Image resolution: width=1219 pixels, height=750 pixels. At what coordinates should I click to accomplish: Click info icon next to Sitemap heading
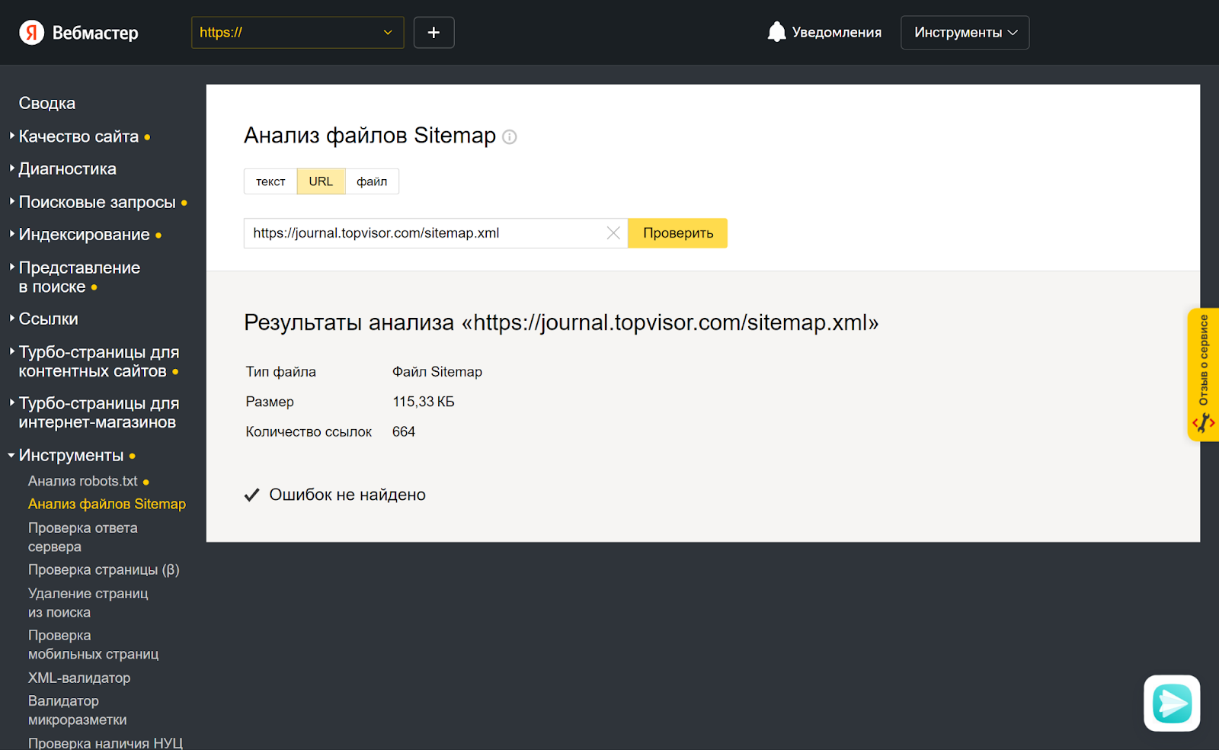510,137
